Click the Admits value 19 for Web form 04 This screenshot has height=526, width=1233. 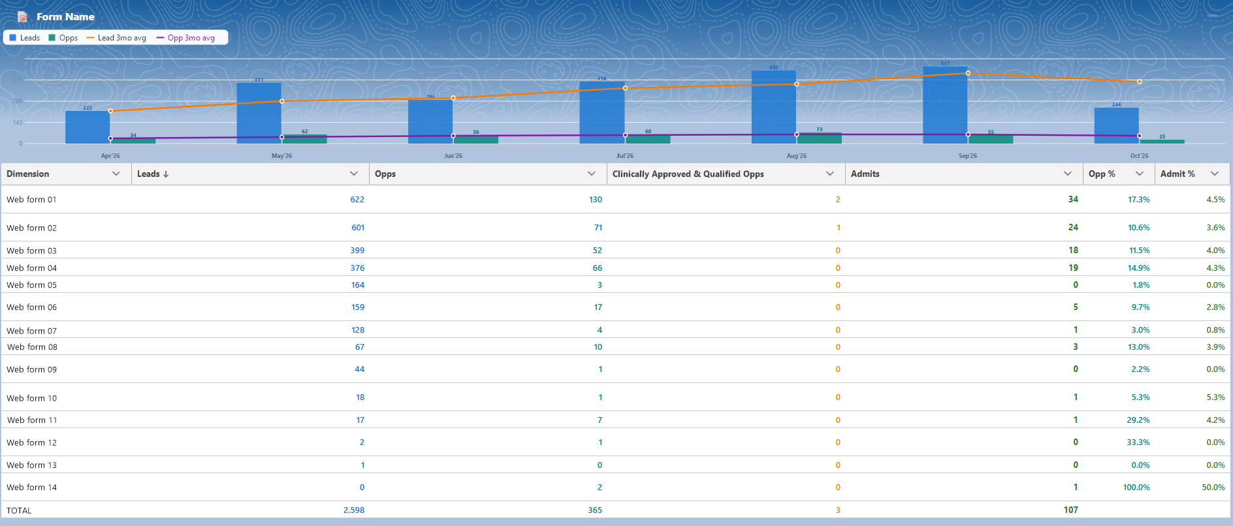tap(1073, 268)
